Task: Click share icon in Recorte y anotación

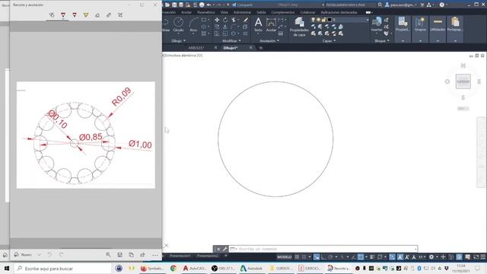Action: coord(142,255)
